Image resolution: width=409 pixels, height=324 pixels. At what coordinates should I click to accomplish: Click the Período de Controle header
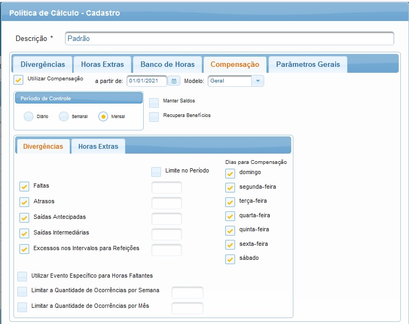point(79,98)
